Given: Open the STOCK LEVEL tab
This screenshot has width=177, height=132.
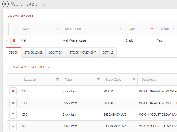Looking at the screenshot, I should (x=33, y=52).
